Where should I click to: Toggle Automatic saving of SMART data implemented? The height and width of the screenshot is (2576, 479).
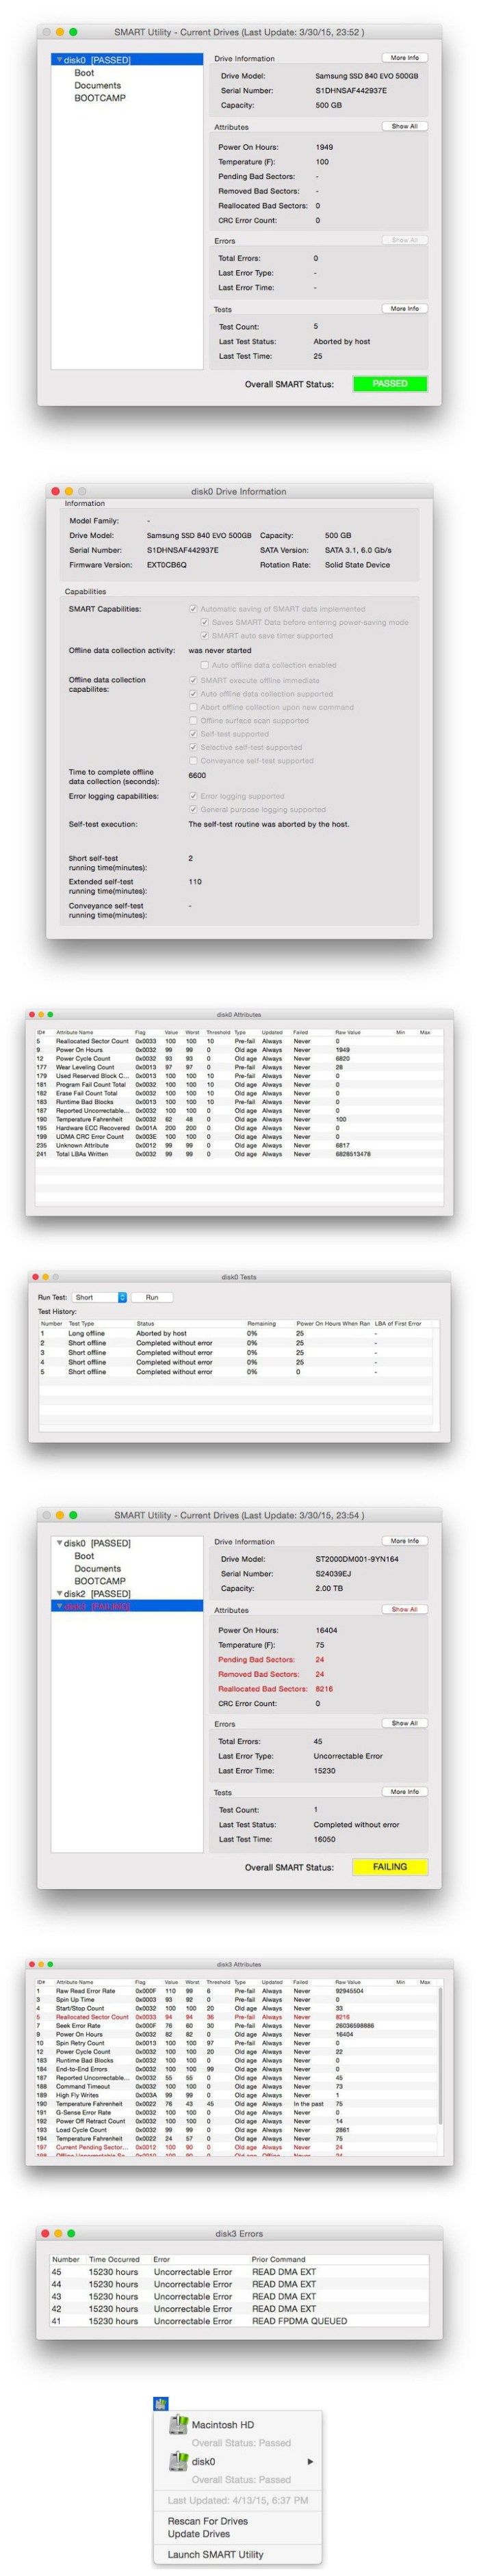pos(194,609)
